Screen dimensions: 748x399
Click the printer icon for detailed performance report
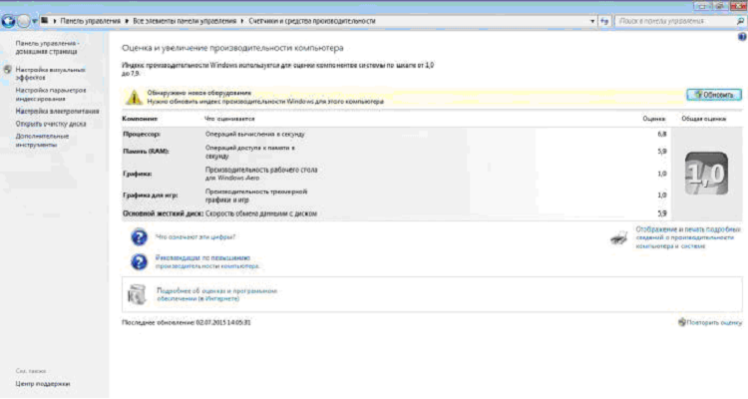618,237
